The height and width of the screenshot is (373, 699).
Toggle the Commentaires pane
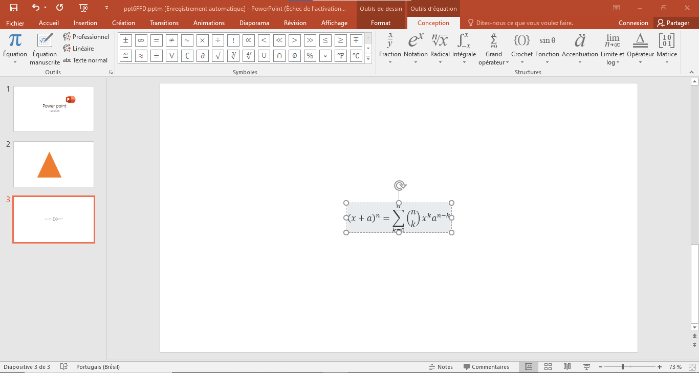pos(486,367)
